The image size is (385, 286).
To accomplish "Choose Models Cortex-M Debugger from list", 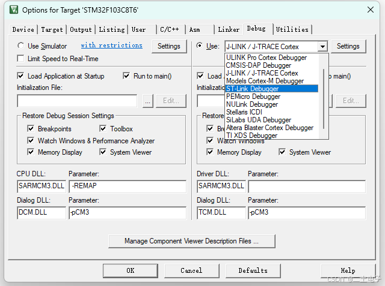I will [272, 81].
